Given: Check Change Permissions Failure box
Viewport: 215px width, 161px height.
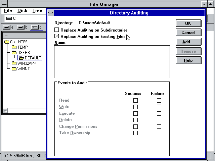Looking at the screenshot, I should (159, 126).
